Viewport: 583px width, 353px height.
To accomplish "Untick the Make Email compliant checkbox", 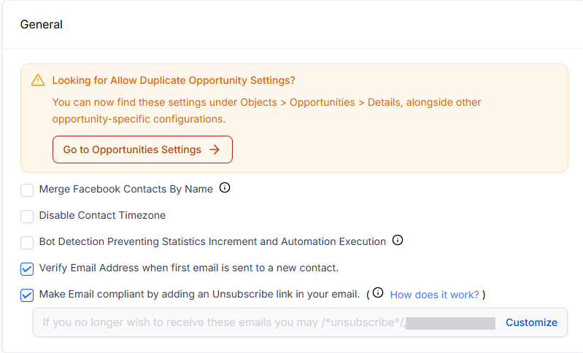I will tap(27, 295).
